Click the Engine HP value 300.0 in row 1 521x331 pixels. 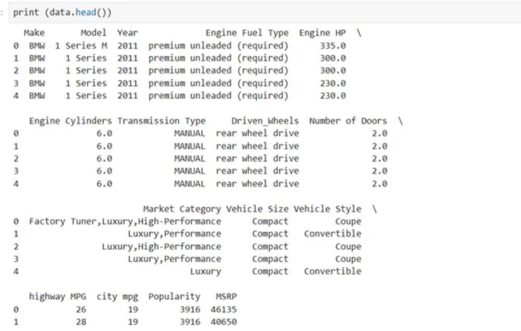[x=332, y=58]
